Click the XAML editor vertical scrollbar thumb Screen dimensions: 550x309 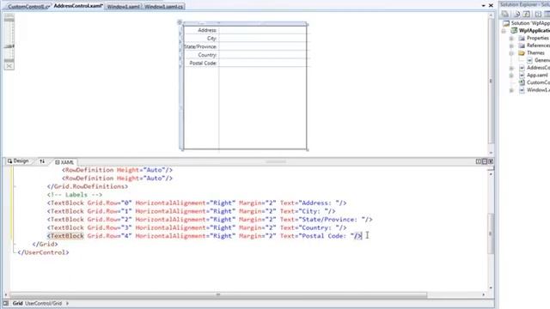click(491, 233)
